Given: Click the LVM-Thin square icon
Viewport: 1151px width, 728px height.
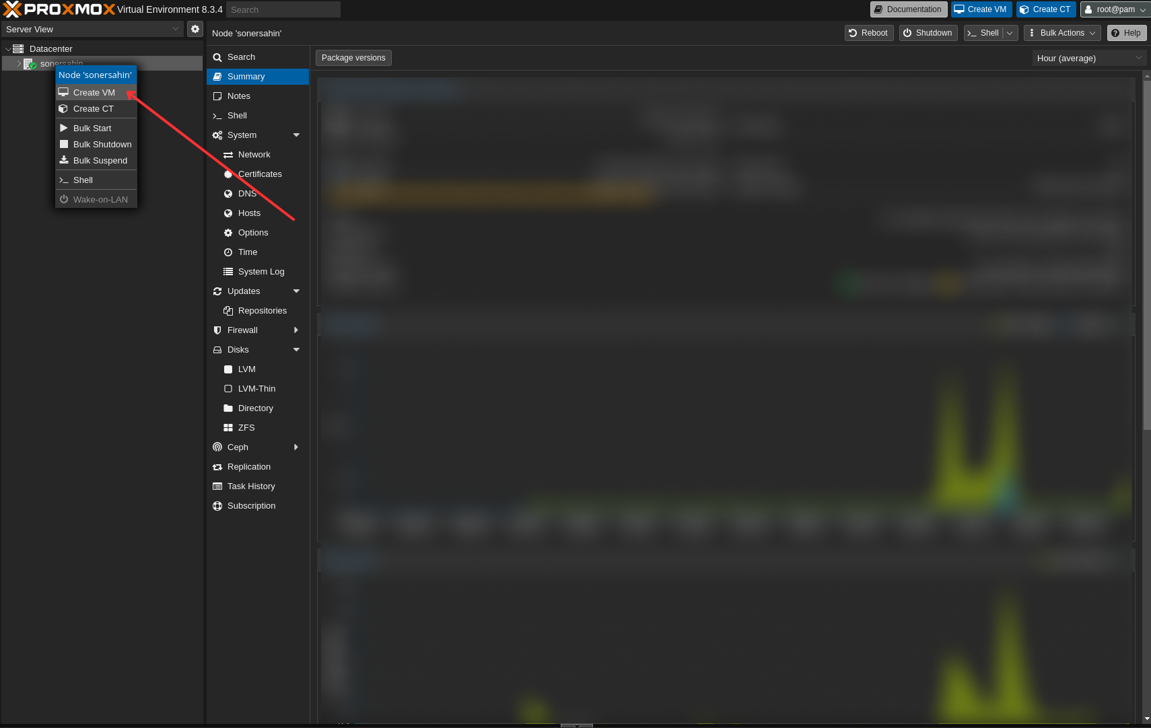Looking at the screenshot, I should coord(228,389).
